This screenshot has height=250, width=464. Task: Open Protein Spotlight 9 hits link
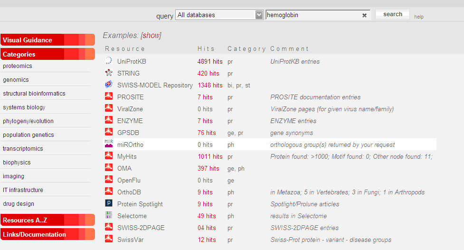[x=205, y=204]
